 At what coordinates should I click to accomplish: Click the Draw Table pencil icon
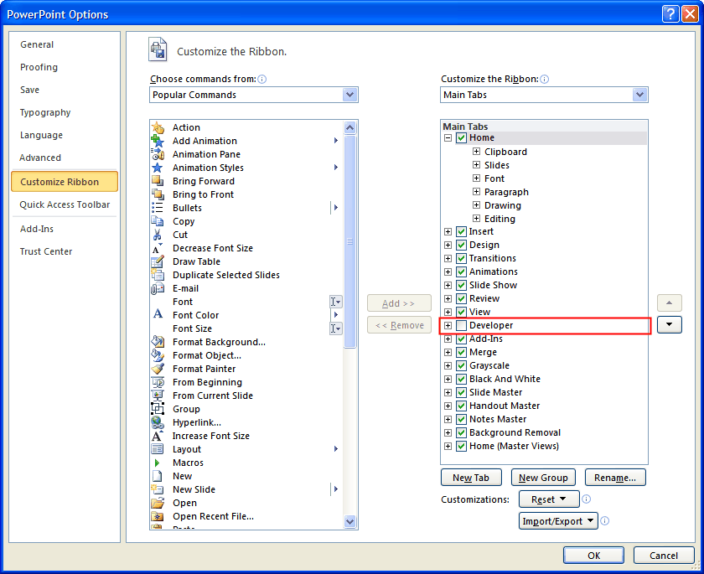point(158,261)
